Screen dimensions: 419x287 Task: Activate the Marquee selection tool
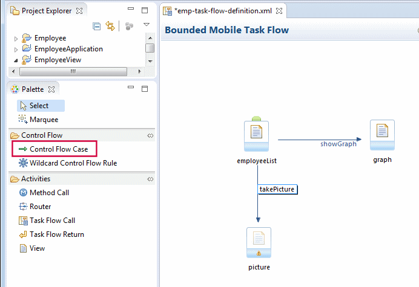38,120
